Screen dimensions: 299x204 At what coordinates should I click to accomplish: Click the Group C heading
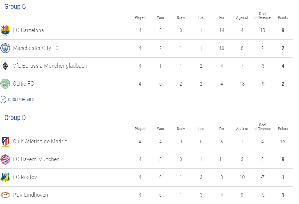tap(15, 6)
